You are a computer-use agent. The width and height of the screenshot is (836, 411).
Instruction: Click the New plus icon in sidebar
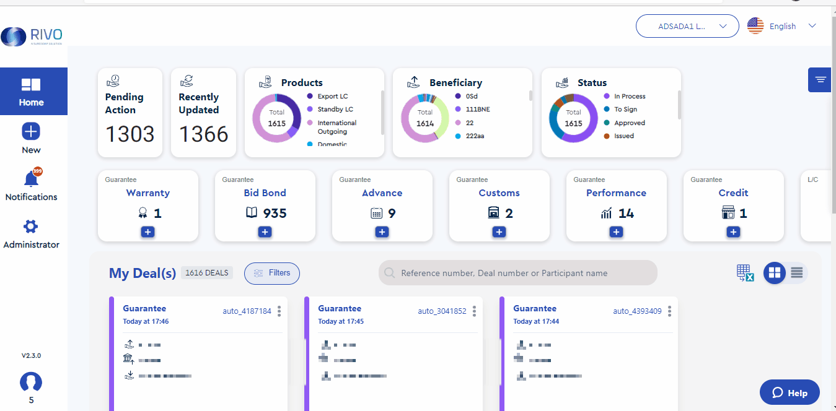[x=31, y=131]
